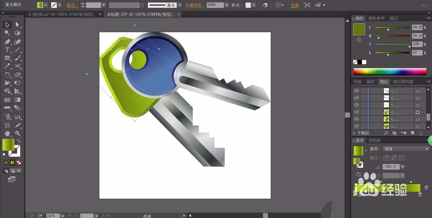Switch to 描边 stroke panel tab
Viewport: 432px width, 218px height.
[394, 18]
